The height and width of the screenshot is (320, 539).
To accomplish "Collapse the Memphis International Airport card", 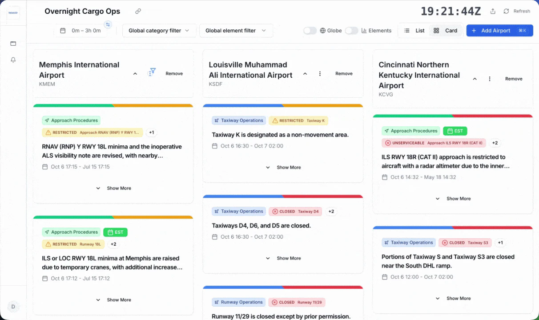I will tap(135, 73).
